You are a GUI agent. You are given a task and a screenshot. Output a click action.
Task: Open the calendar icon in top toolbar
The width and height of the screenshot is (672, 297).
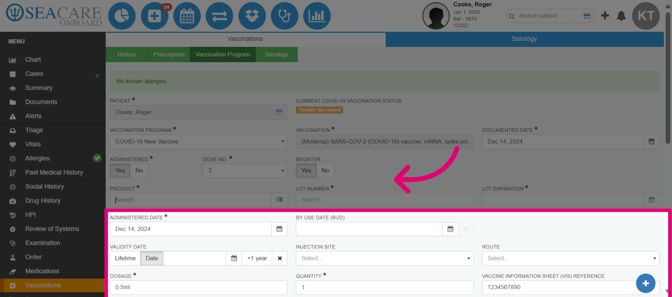click(x=187, y=16)
